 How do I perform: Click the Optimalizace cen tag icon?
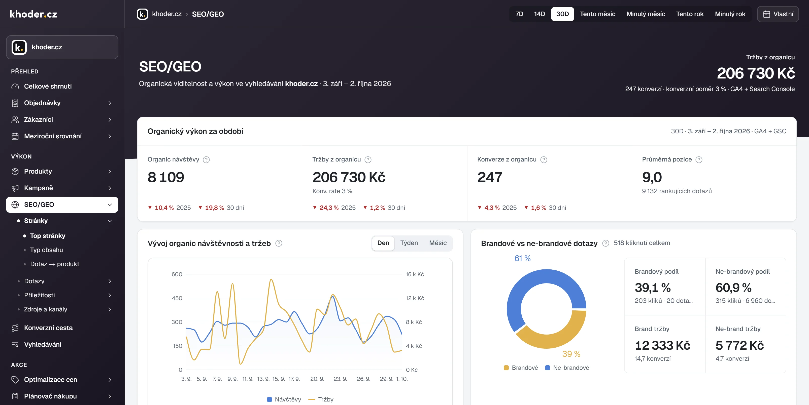pos(15,380)
